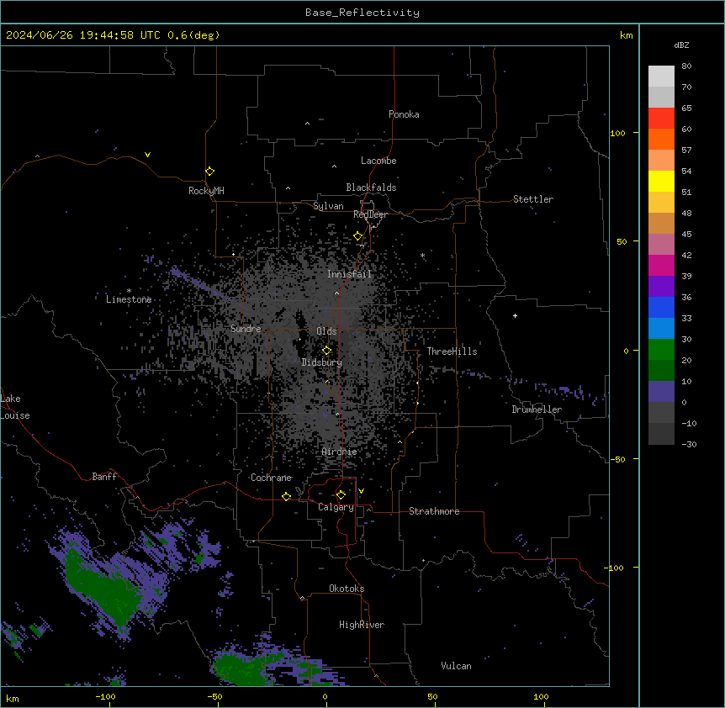Click the -50 tick on the vertical axis
Image resolution: width=725 pixels, height=708 pixels.
[617, 459]
